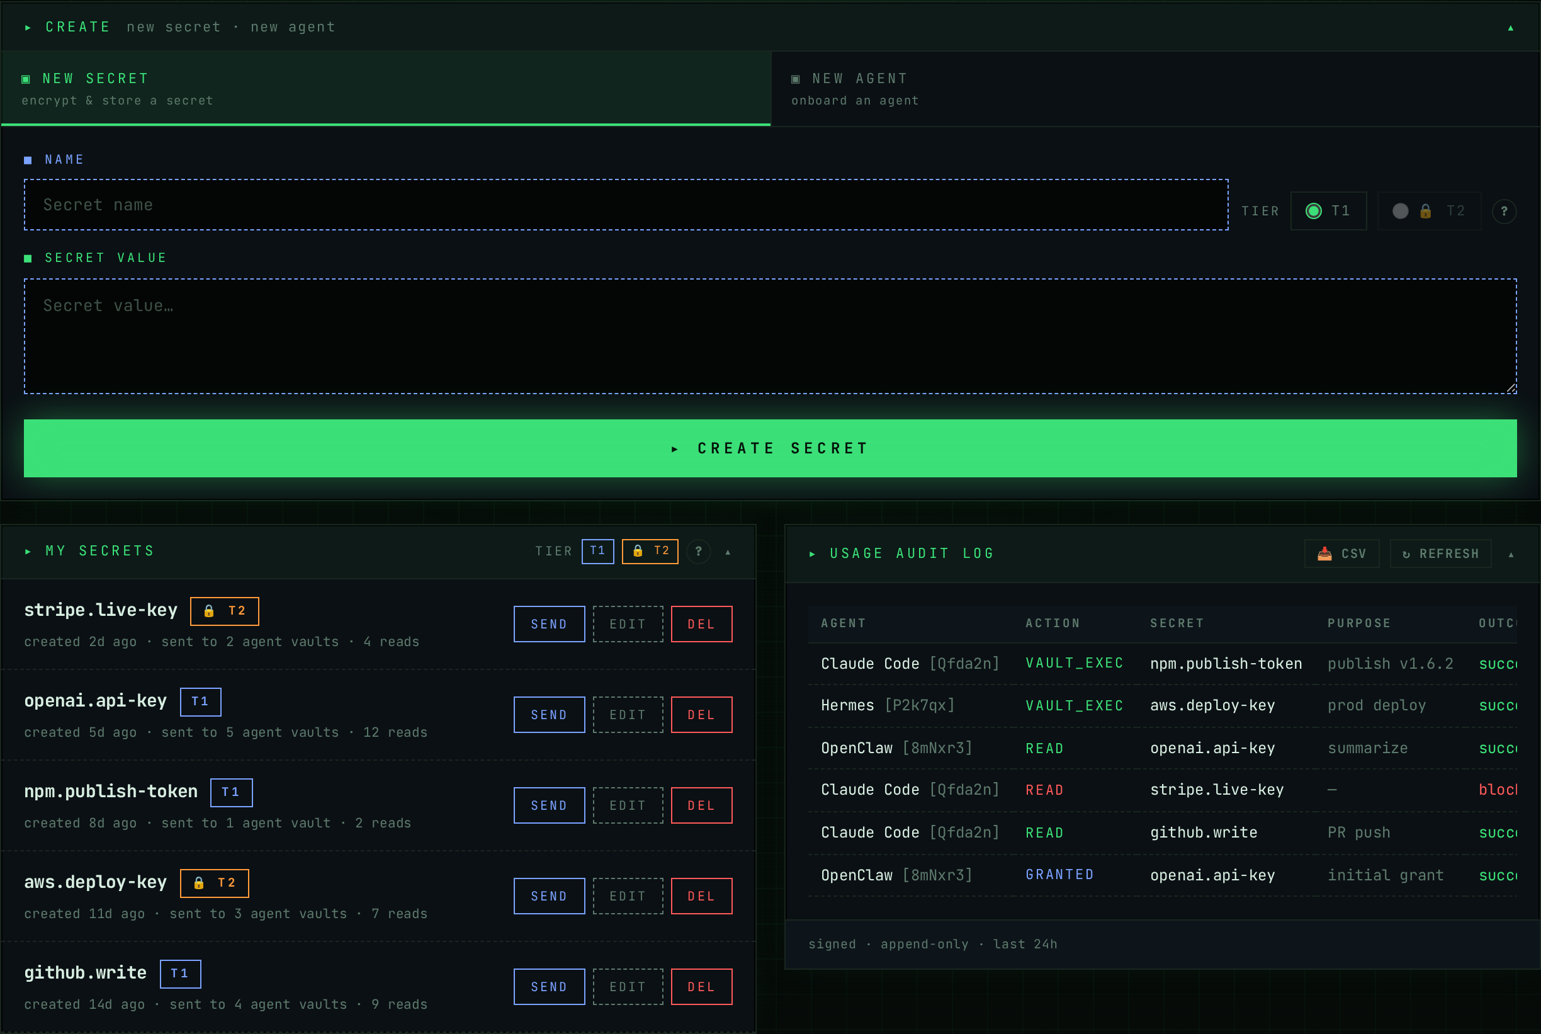Click 'signed · append-only · last 24h' footer

tap(933, 945)
